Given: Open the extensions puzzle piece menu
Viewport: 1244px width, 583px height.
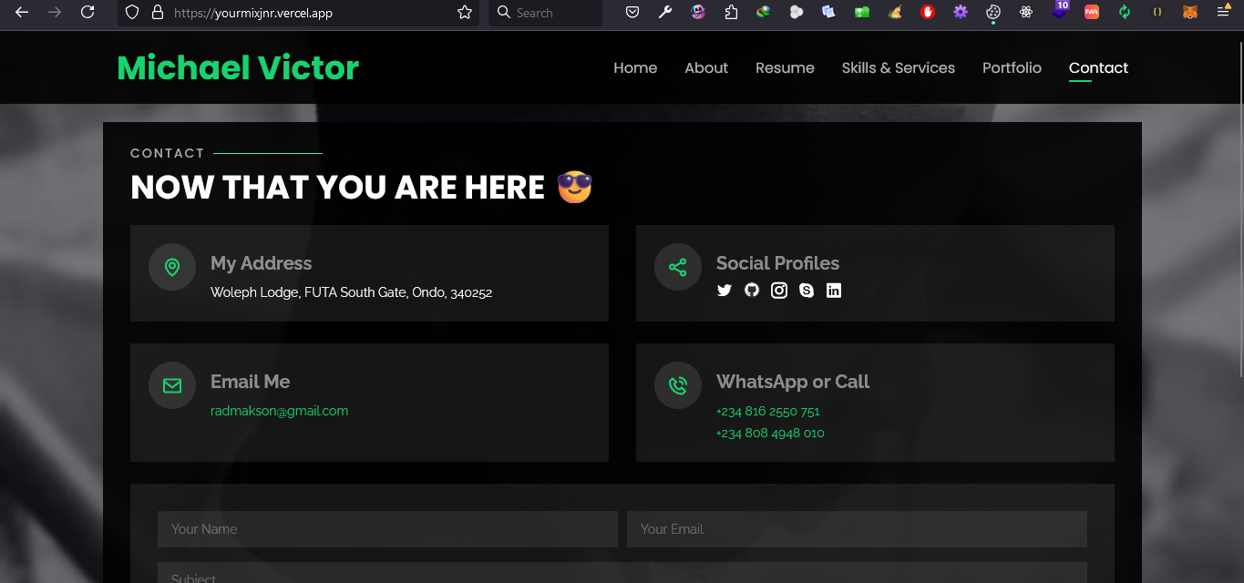Looking at the screenshot, I should (731, 12).
